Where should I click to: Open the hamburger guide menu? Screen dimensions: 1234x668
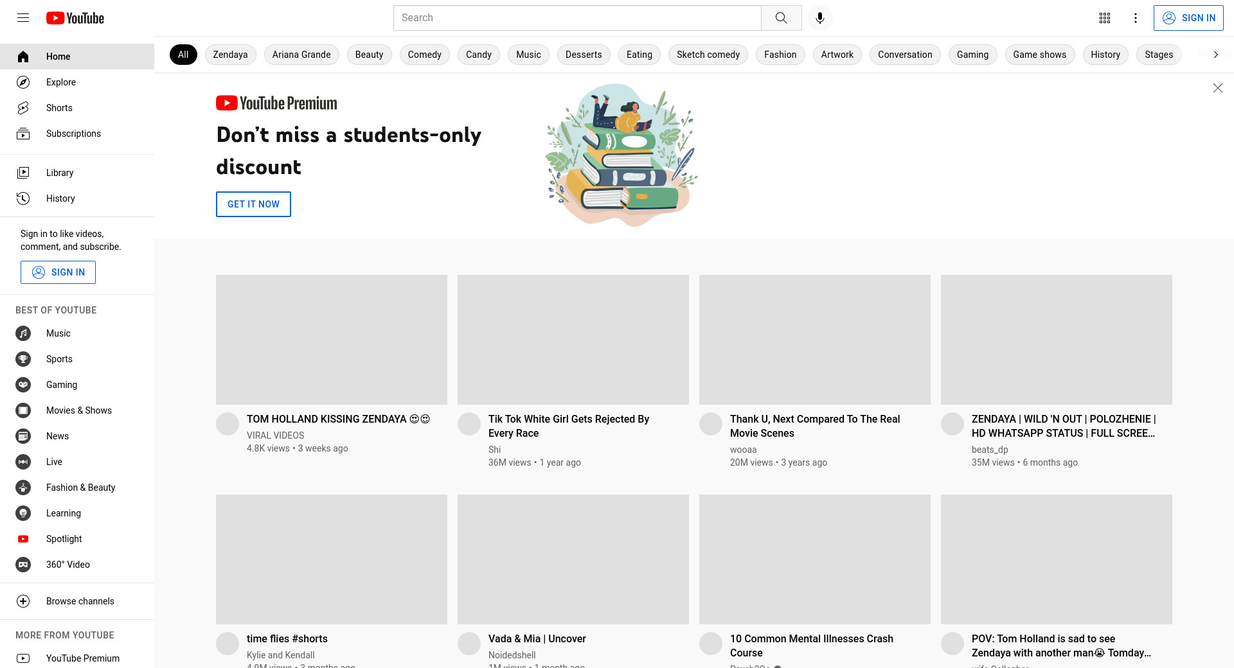point(23,18)
